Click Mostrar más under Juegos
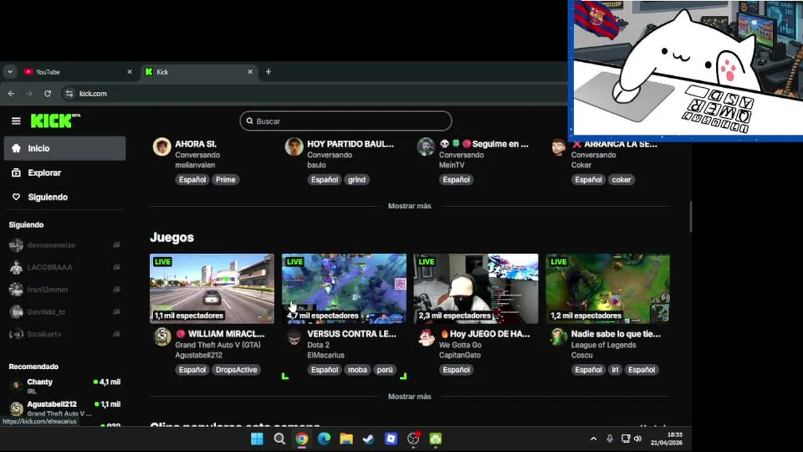Viewport: 803px width, 452px height. coord(410,397)
